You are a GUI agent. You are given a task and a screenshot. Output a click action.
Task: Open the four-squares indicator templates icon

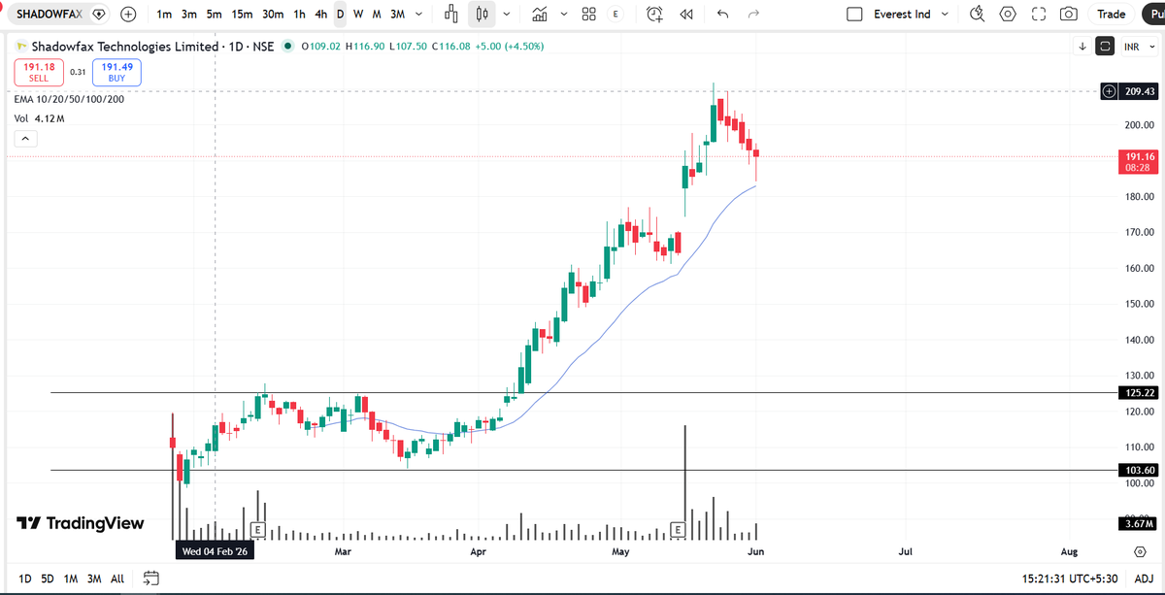pyautogui.click(x=588, y=14)
